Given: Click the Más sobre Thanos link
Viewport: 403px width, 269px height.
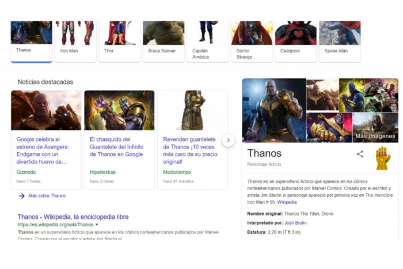Looking at the screenshot, I should tap(47, 196).
